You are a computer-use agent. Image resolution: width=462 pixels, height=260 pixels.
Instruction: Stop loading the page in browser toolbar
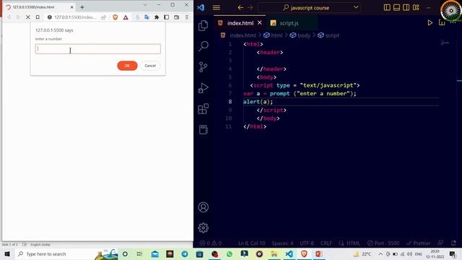pyautogui.click(x=27, y=17)
